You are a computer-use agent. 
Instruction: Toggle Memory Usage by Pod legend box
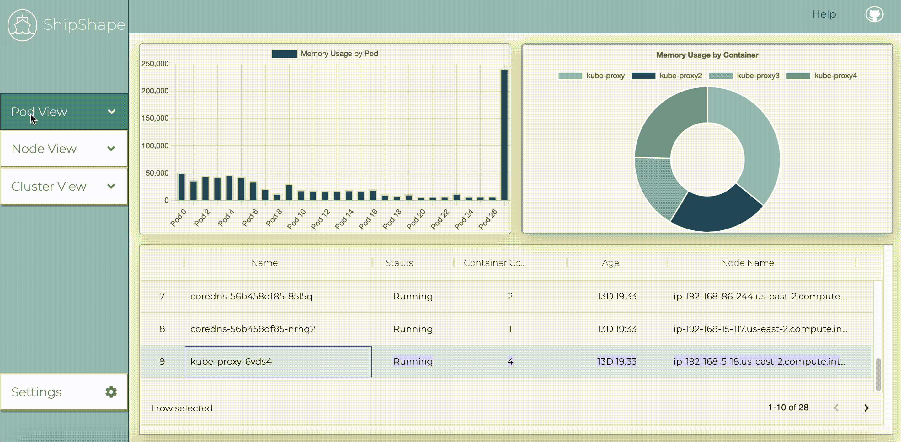pos(284,54)
